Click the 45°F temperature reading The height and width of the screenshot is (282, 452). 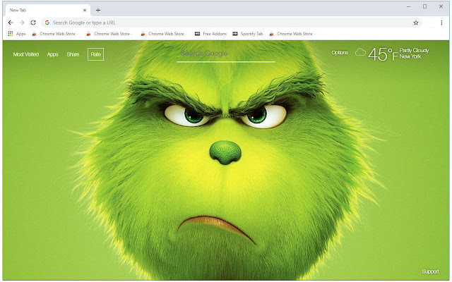pyautogui.click(x=383, y=54)
